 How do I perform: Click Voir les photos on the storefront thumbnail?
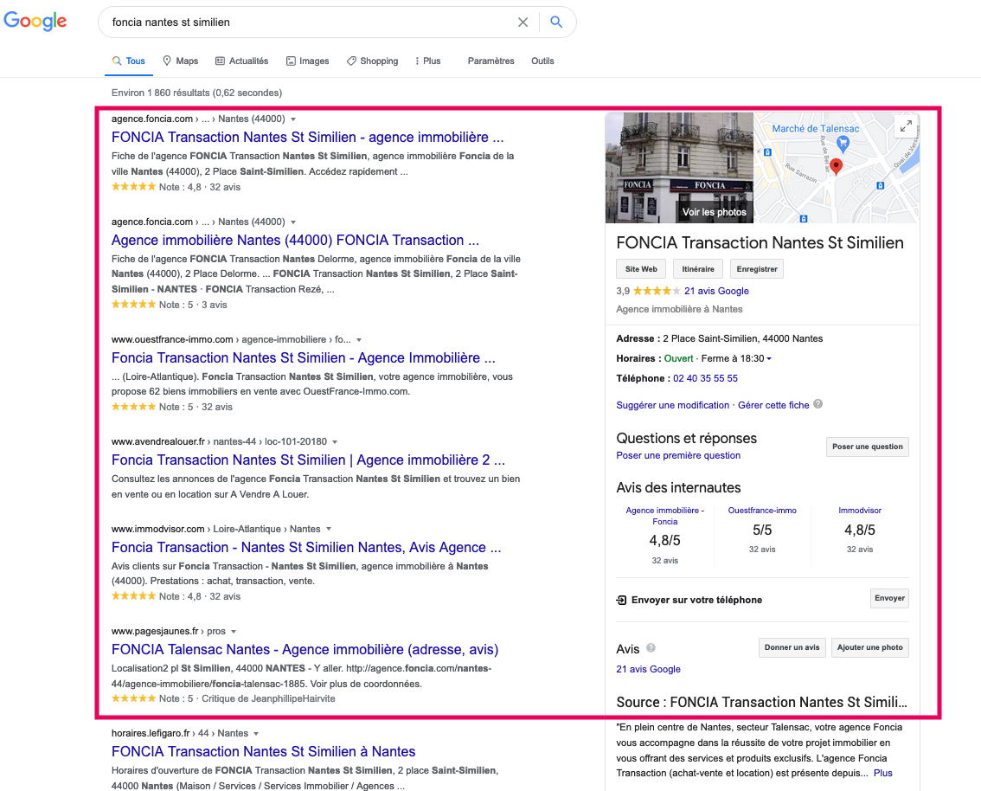[x=713, y=211]
